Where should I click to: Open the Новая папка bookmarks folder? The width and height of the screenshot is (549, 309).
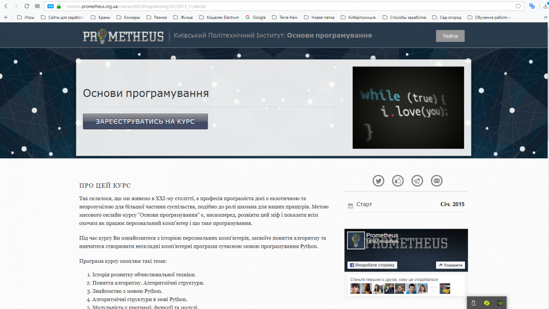(319, 17)
